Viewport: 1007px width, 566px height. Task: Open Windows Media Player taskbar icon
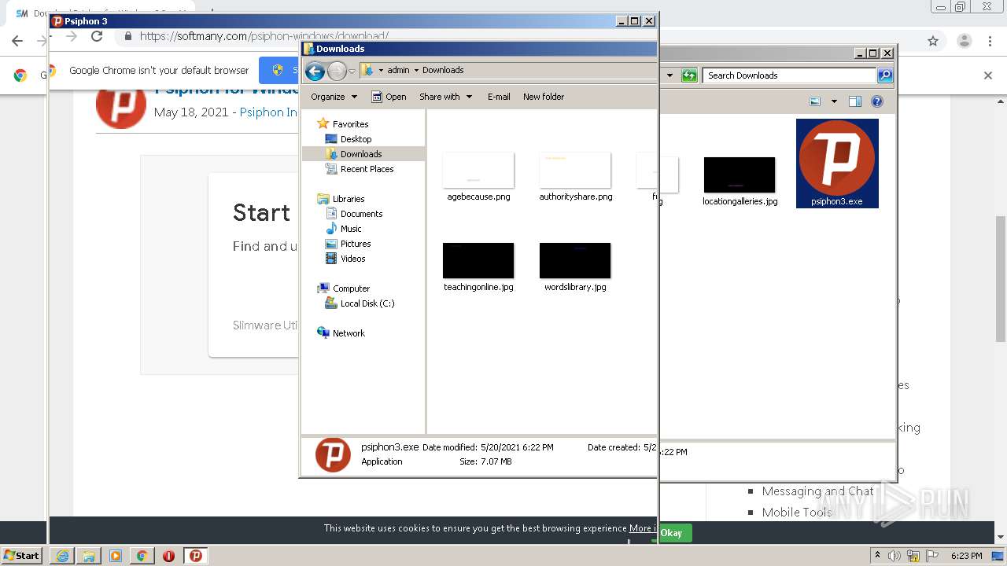(x=115, y=556)
